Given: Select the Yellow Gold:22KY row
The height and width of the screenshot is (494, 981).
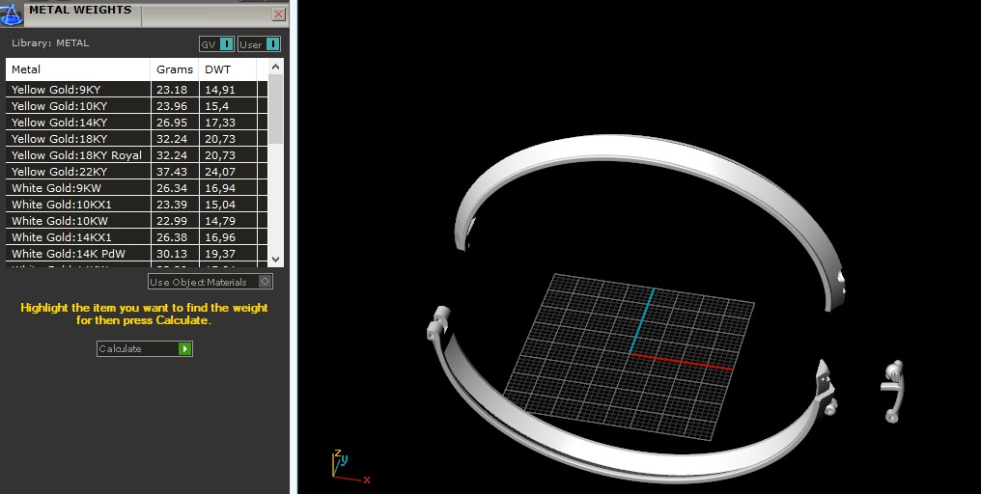Looking at the screenshot, I should tap(136, 172).
